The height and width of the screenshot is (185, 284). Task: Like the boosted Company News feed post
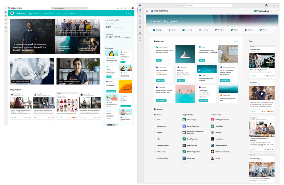pyautogui.click(x=251, y=76)
